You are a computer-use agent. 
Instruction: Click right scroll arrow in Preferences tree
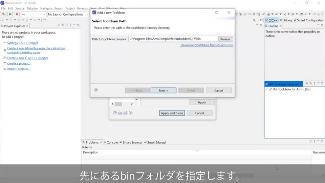132,104
